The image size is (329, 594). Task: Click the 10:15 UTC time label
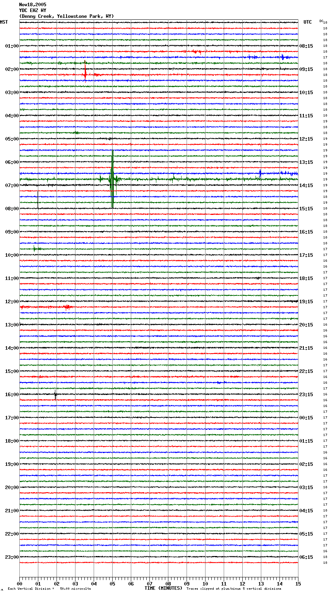point(306,93)
